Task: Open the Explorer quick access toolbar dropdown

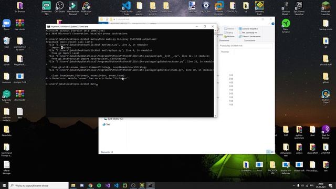Action: (114, 19)
